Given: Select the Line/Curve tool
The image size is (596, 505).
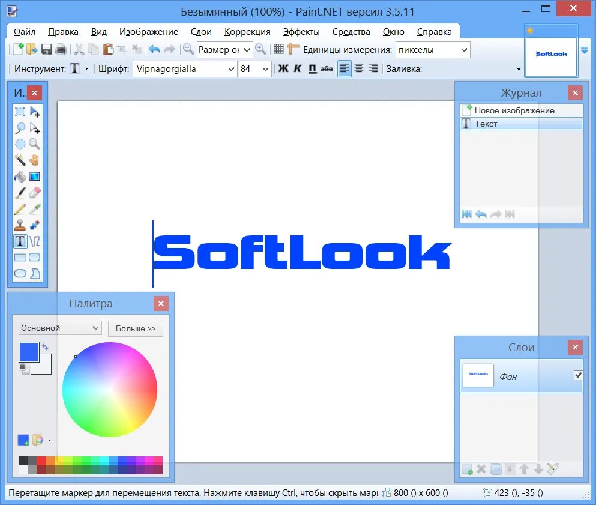Looking at the screenshot, I should pos(35,241).
